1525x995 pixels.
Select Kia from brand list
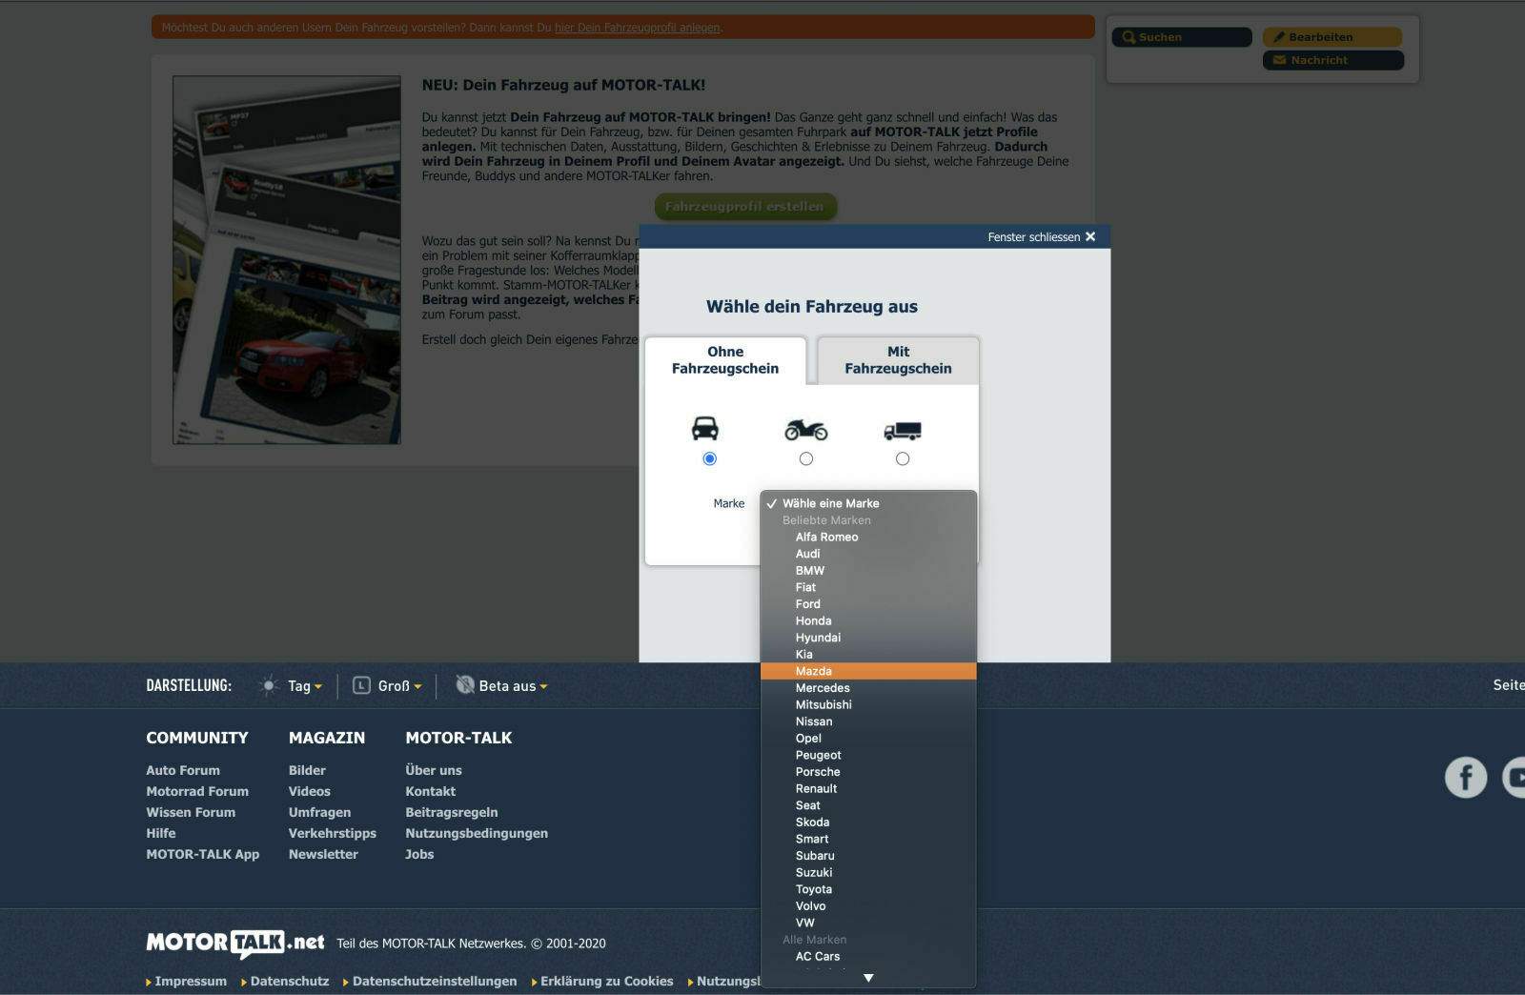(868, 655)
